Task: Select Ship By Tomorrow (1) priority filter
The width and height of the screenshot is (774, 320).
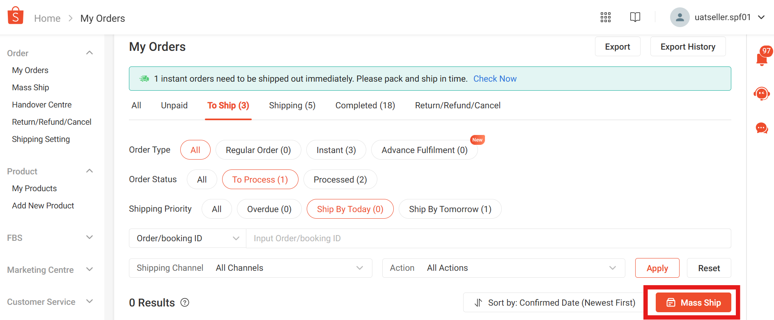Action: pyautogui.click(x=450, y=209)
